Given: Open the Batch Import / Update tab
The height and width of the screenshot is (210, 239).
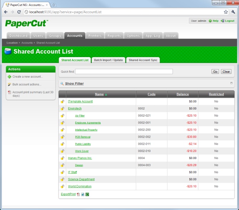Looking at the screenshot, I should [x=108, y=60].
